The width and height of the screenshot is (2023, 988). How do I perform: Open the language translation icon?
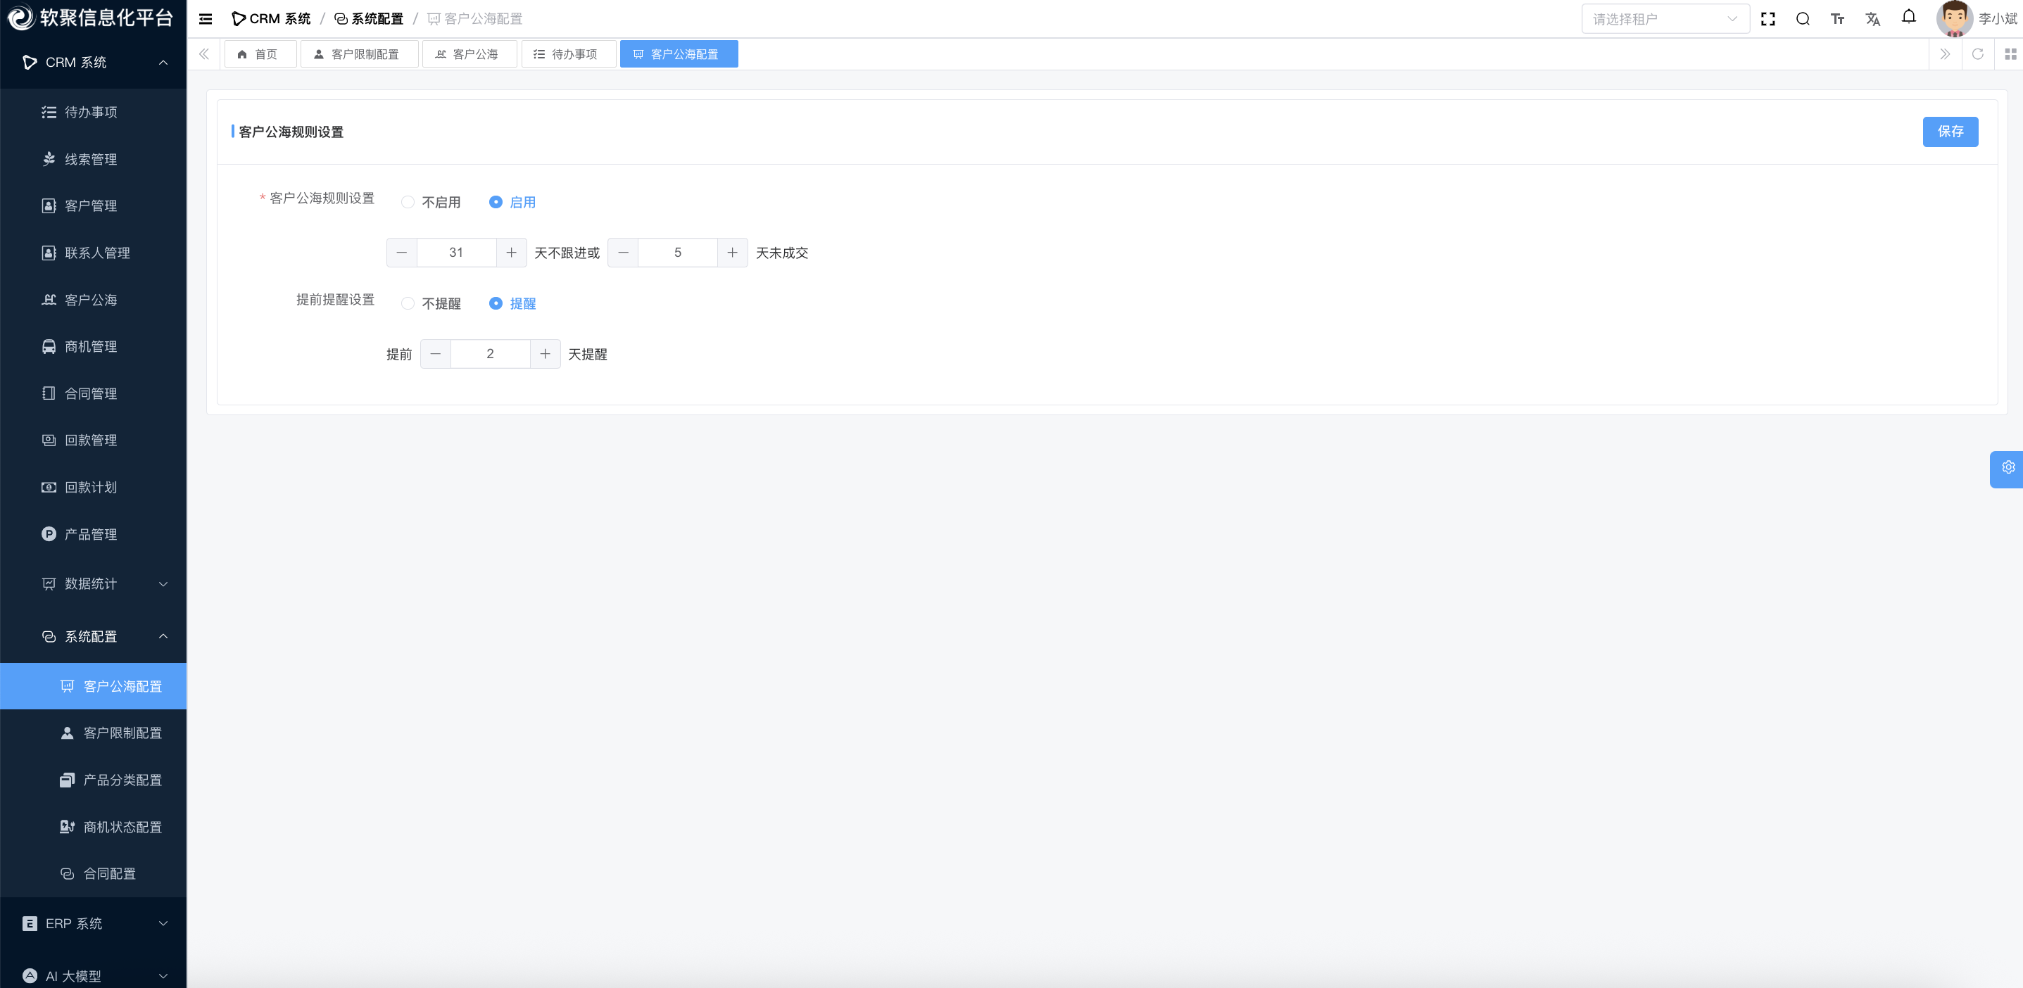pyautogui.click(x=1872, y=19)
